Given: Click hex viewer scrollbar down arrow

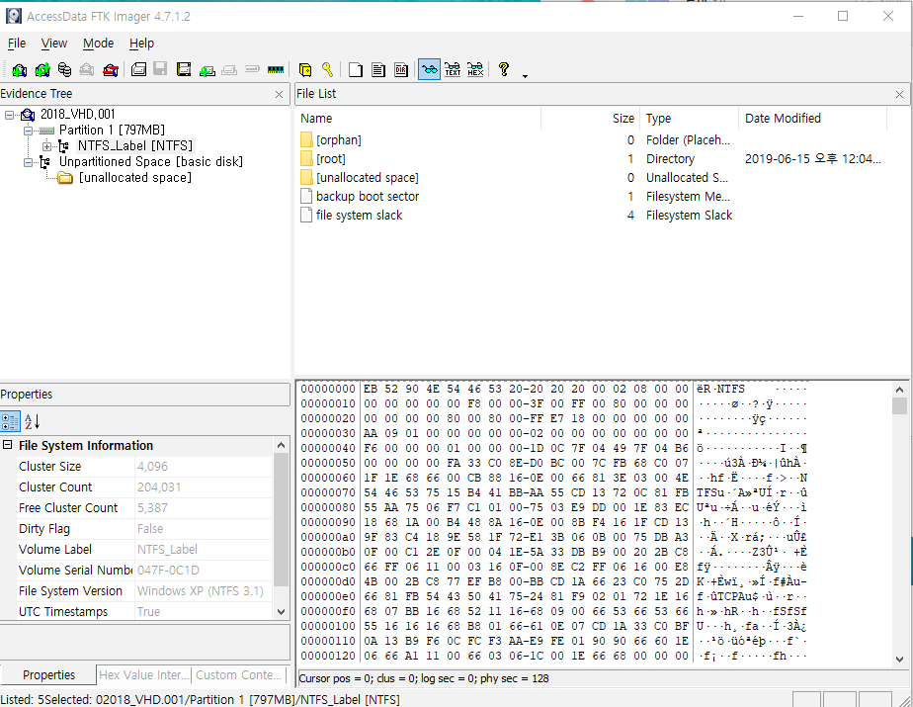Looking at the screenshot, I should (899, 660).
